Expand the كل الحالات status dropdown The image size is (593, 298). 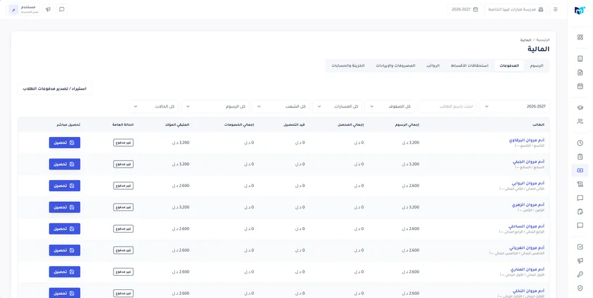[154, 107]
